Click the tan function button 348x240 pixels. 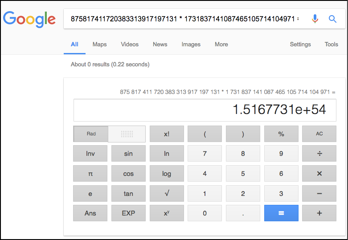click(128, 193)
